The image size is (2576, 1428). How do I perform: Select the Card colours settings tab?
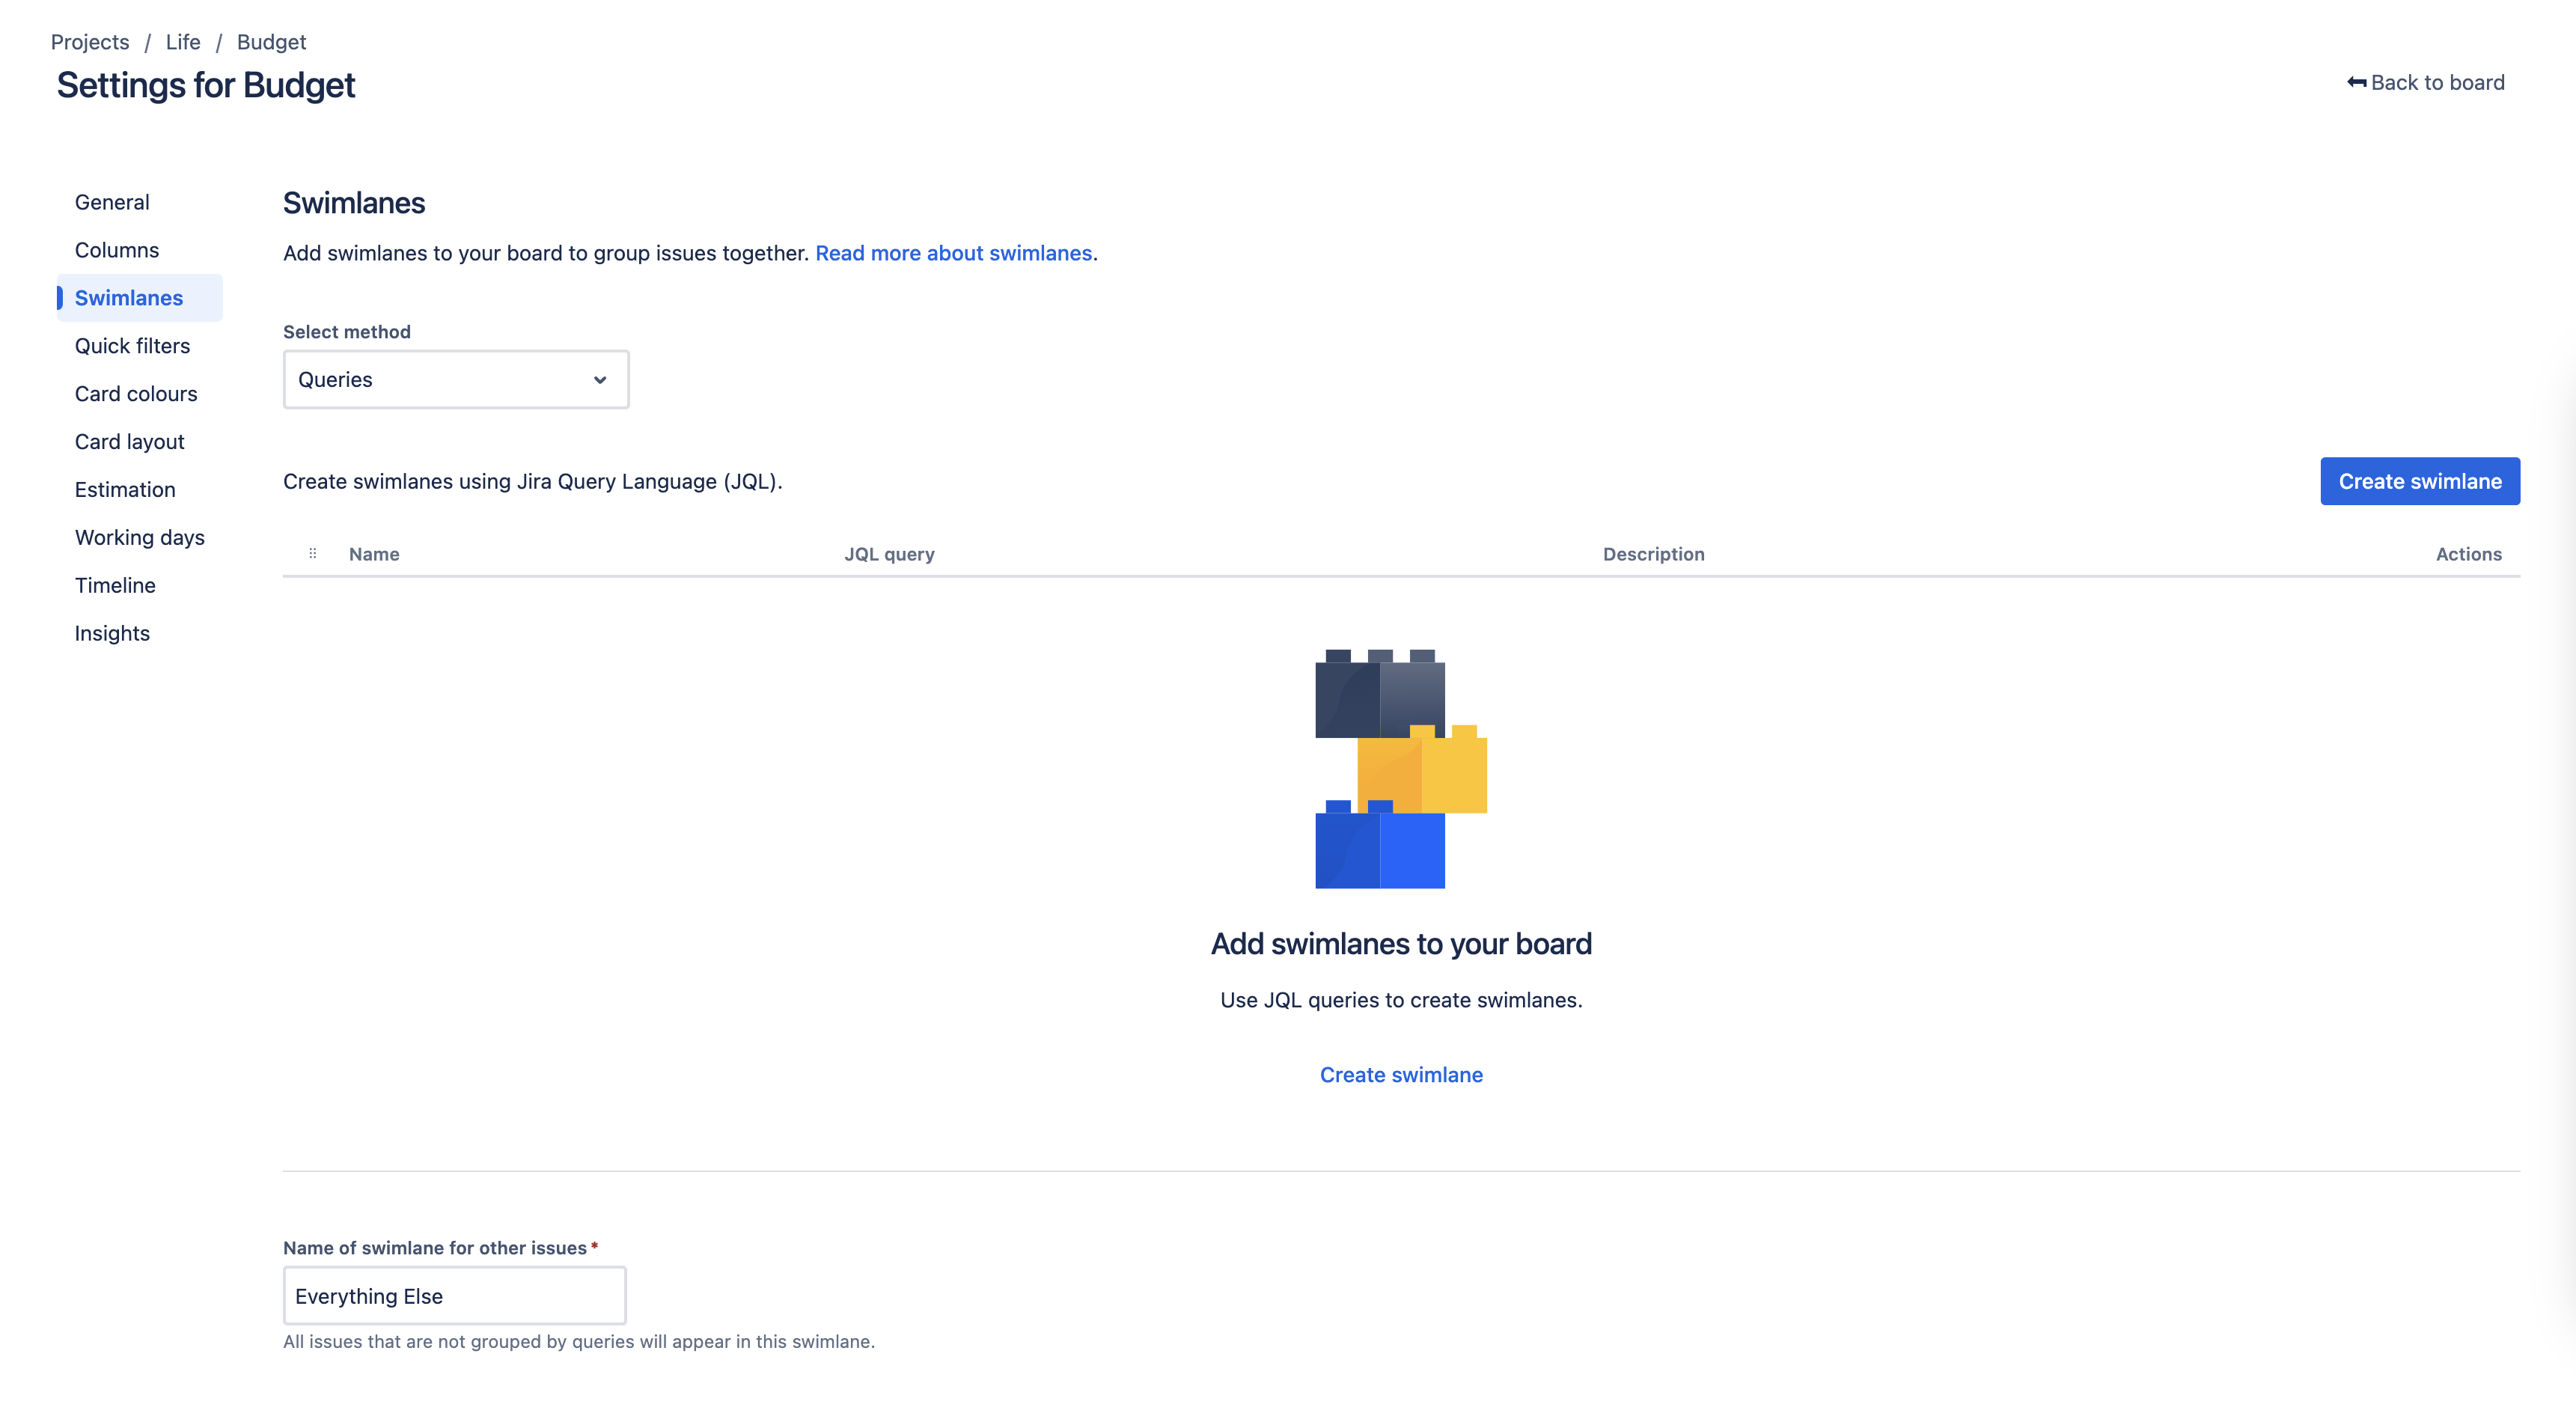click(135, 392)
